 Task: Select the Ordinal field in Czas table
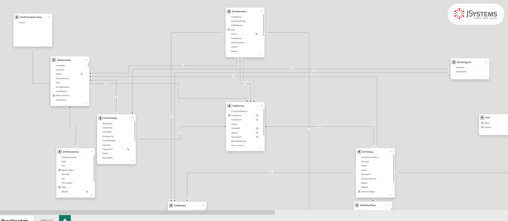pos(487,128)
